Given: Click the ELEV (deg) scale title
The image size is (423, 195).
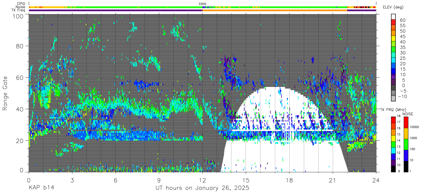Looking at the screenshot, I should pos(393,7).
